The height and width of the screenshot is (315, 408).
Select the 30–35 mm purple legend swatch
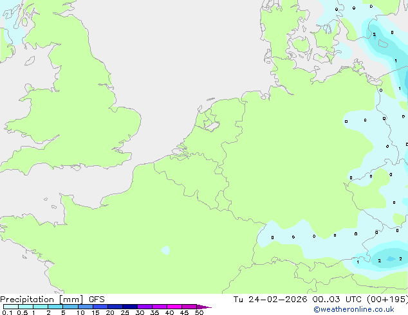(x=145, y=307)
